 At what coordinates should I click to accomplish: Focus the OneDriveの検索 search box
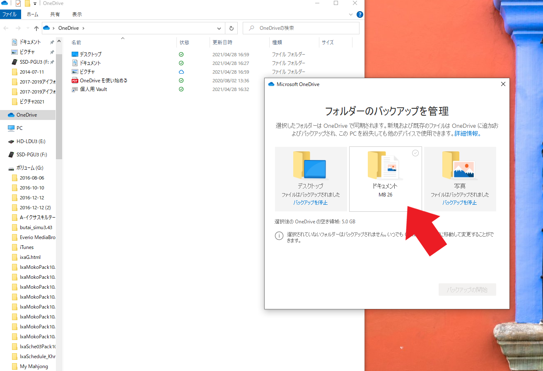click(301, 28)
